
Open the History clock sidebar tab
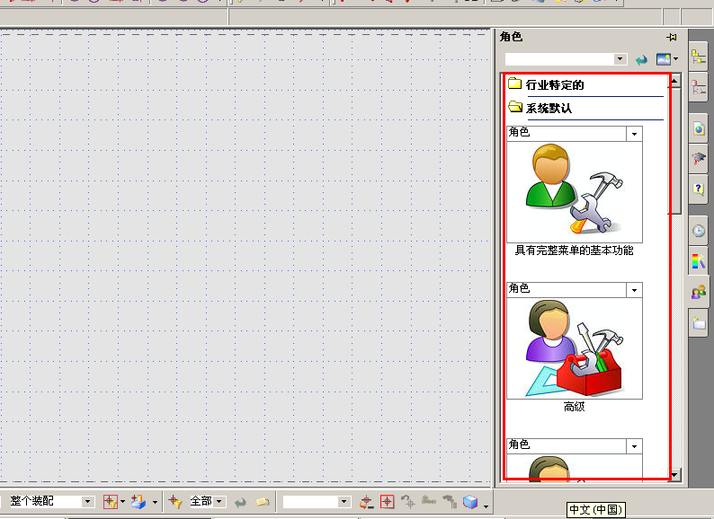coord(699,231)
